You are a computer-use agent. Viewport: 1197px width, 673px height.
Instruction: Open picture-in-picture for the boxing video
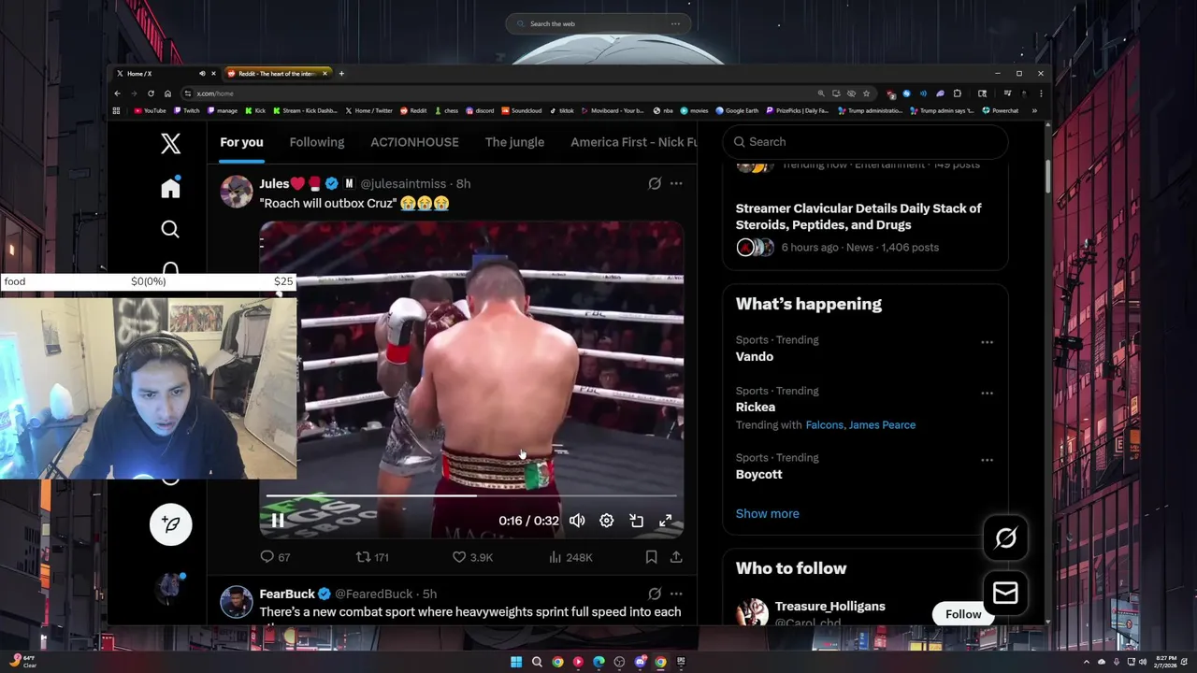pyautogui.click(x=636, y=521)
